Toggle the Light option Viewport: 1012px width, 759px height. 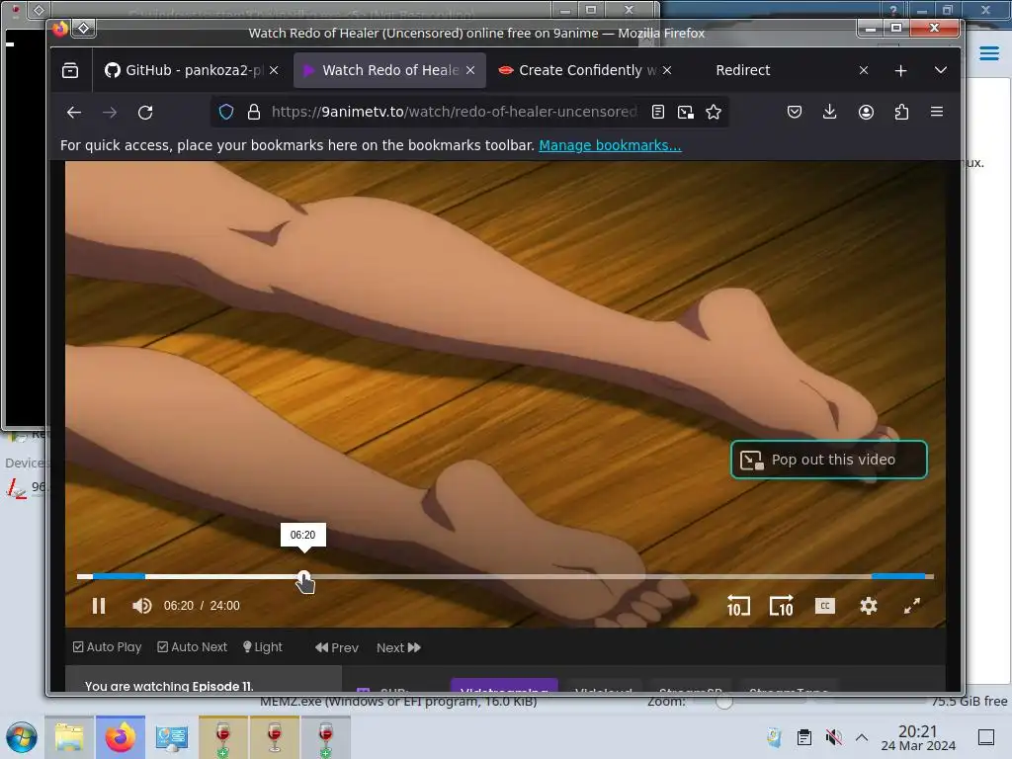[x=263, y=646]
